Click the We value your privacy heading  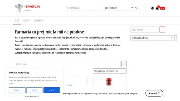pos(19,73)
